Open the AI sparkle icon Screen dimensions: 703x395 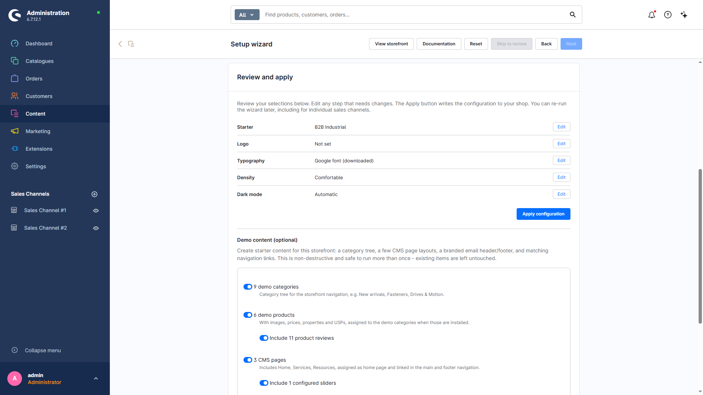pos(684,15)
